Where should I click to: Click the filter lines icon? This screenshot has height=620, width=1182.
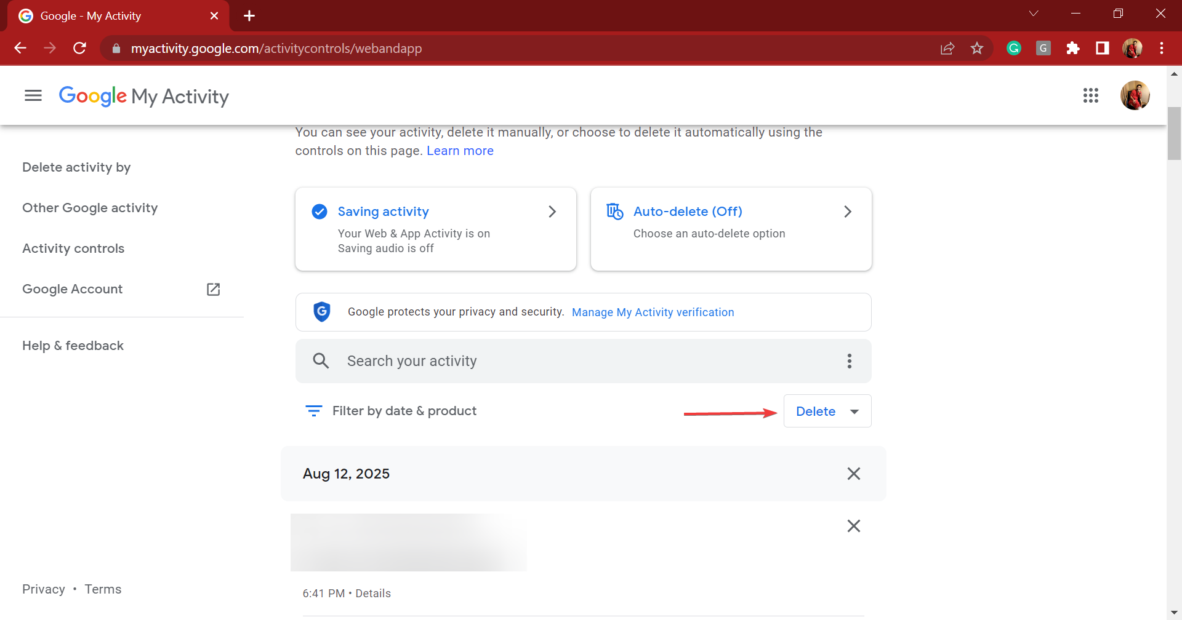(314, 411)
